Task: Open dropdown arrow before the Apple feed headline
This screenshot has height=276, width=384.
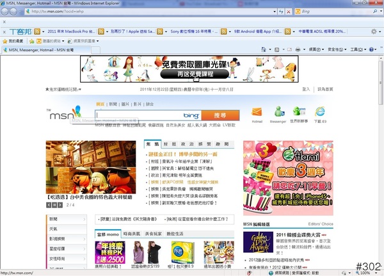Action: pyautogui.click(x=107, y=31)
